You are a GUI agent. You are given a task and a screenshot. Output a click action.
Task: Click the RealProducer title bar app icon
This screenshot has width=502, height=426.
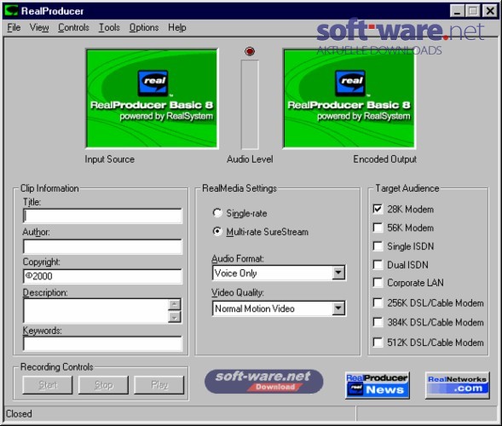tap(12, 10)
